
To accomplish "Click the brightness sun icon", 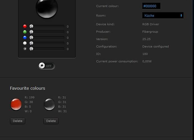I will pos(25,49).
